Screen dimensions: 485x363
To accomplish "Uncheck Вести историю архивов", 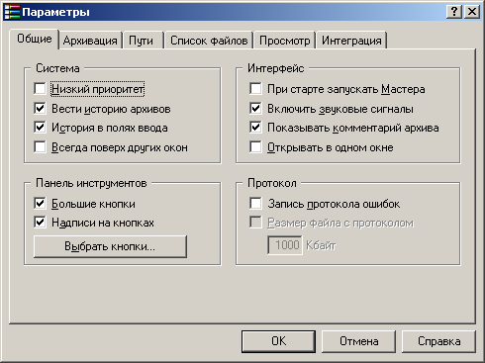I will (x=40, y=109).
